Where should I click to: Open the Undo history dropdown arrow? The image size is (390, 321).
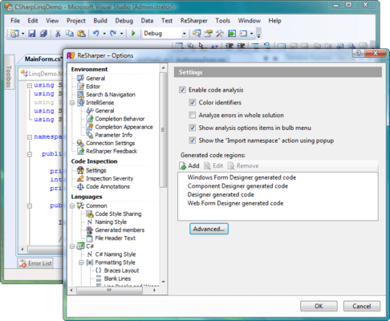pos(104,34)
